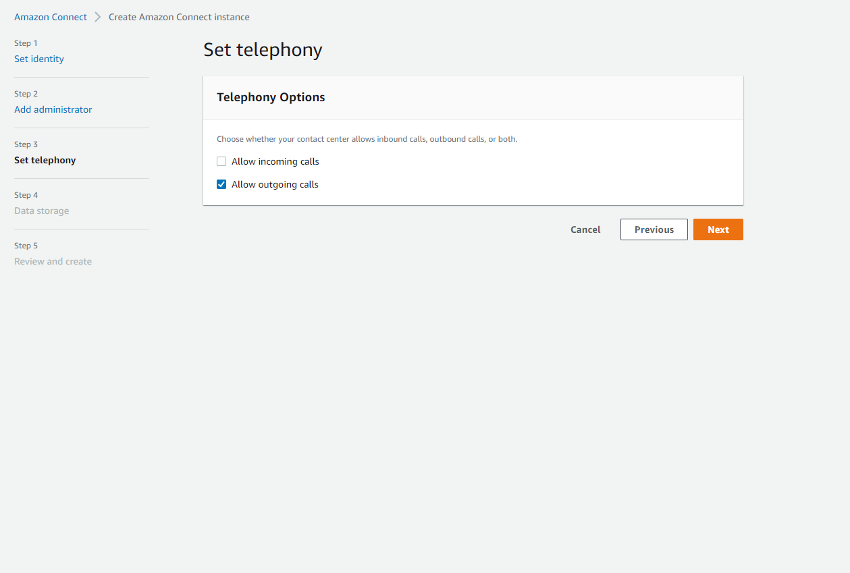Viewport: 850px width, 573px height.
Task: Click the Data storage step label
Action: [x=41, y=211]
